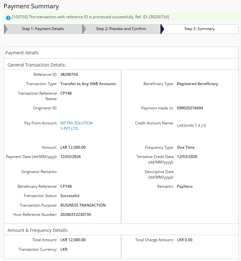The image size is (241, 261).
Task: Select Step 2: Preview and Confirm
Action: coord(121,29)
